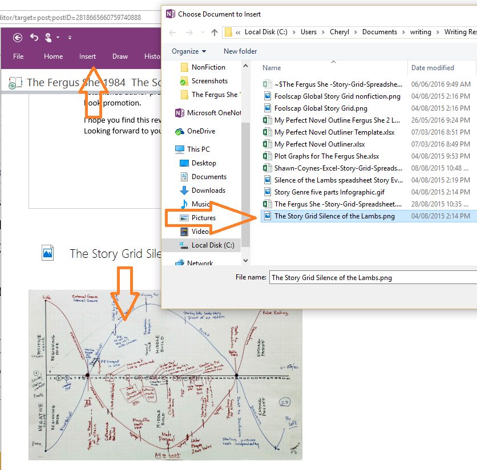This screenshot has height=470, width=477.
Task: Select the Story Grid graph image
Action: point(165,375)
